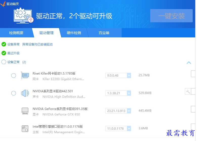Click the NVIDIA High Definition Aud... device name
Screen dimensions: 197x141
(64, 97)
